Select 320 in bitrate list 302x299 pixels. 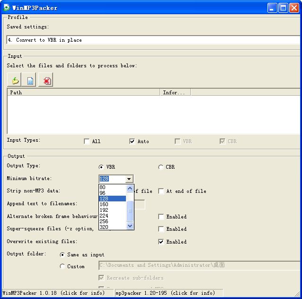tap(113, 227)
